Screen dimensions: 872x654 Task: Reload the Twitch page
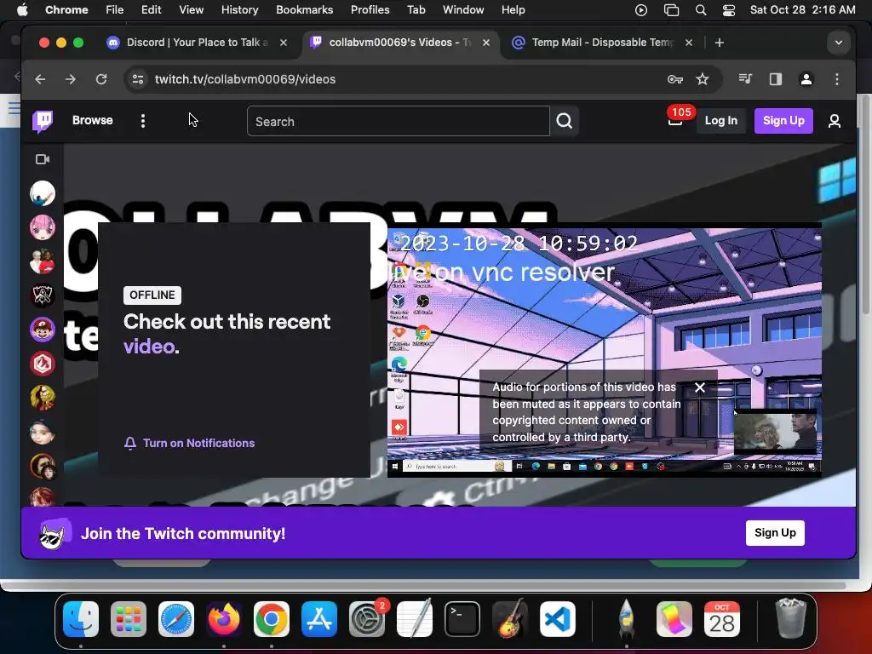(101, 79)
